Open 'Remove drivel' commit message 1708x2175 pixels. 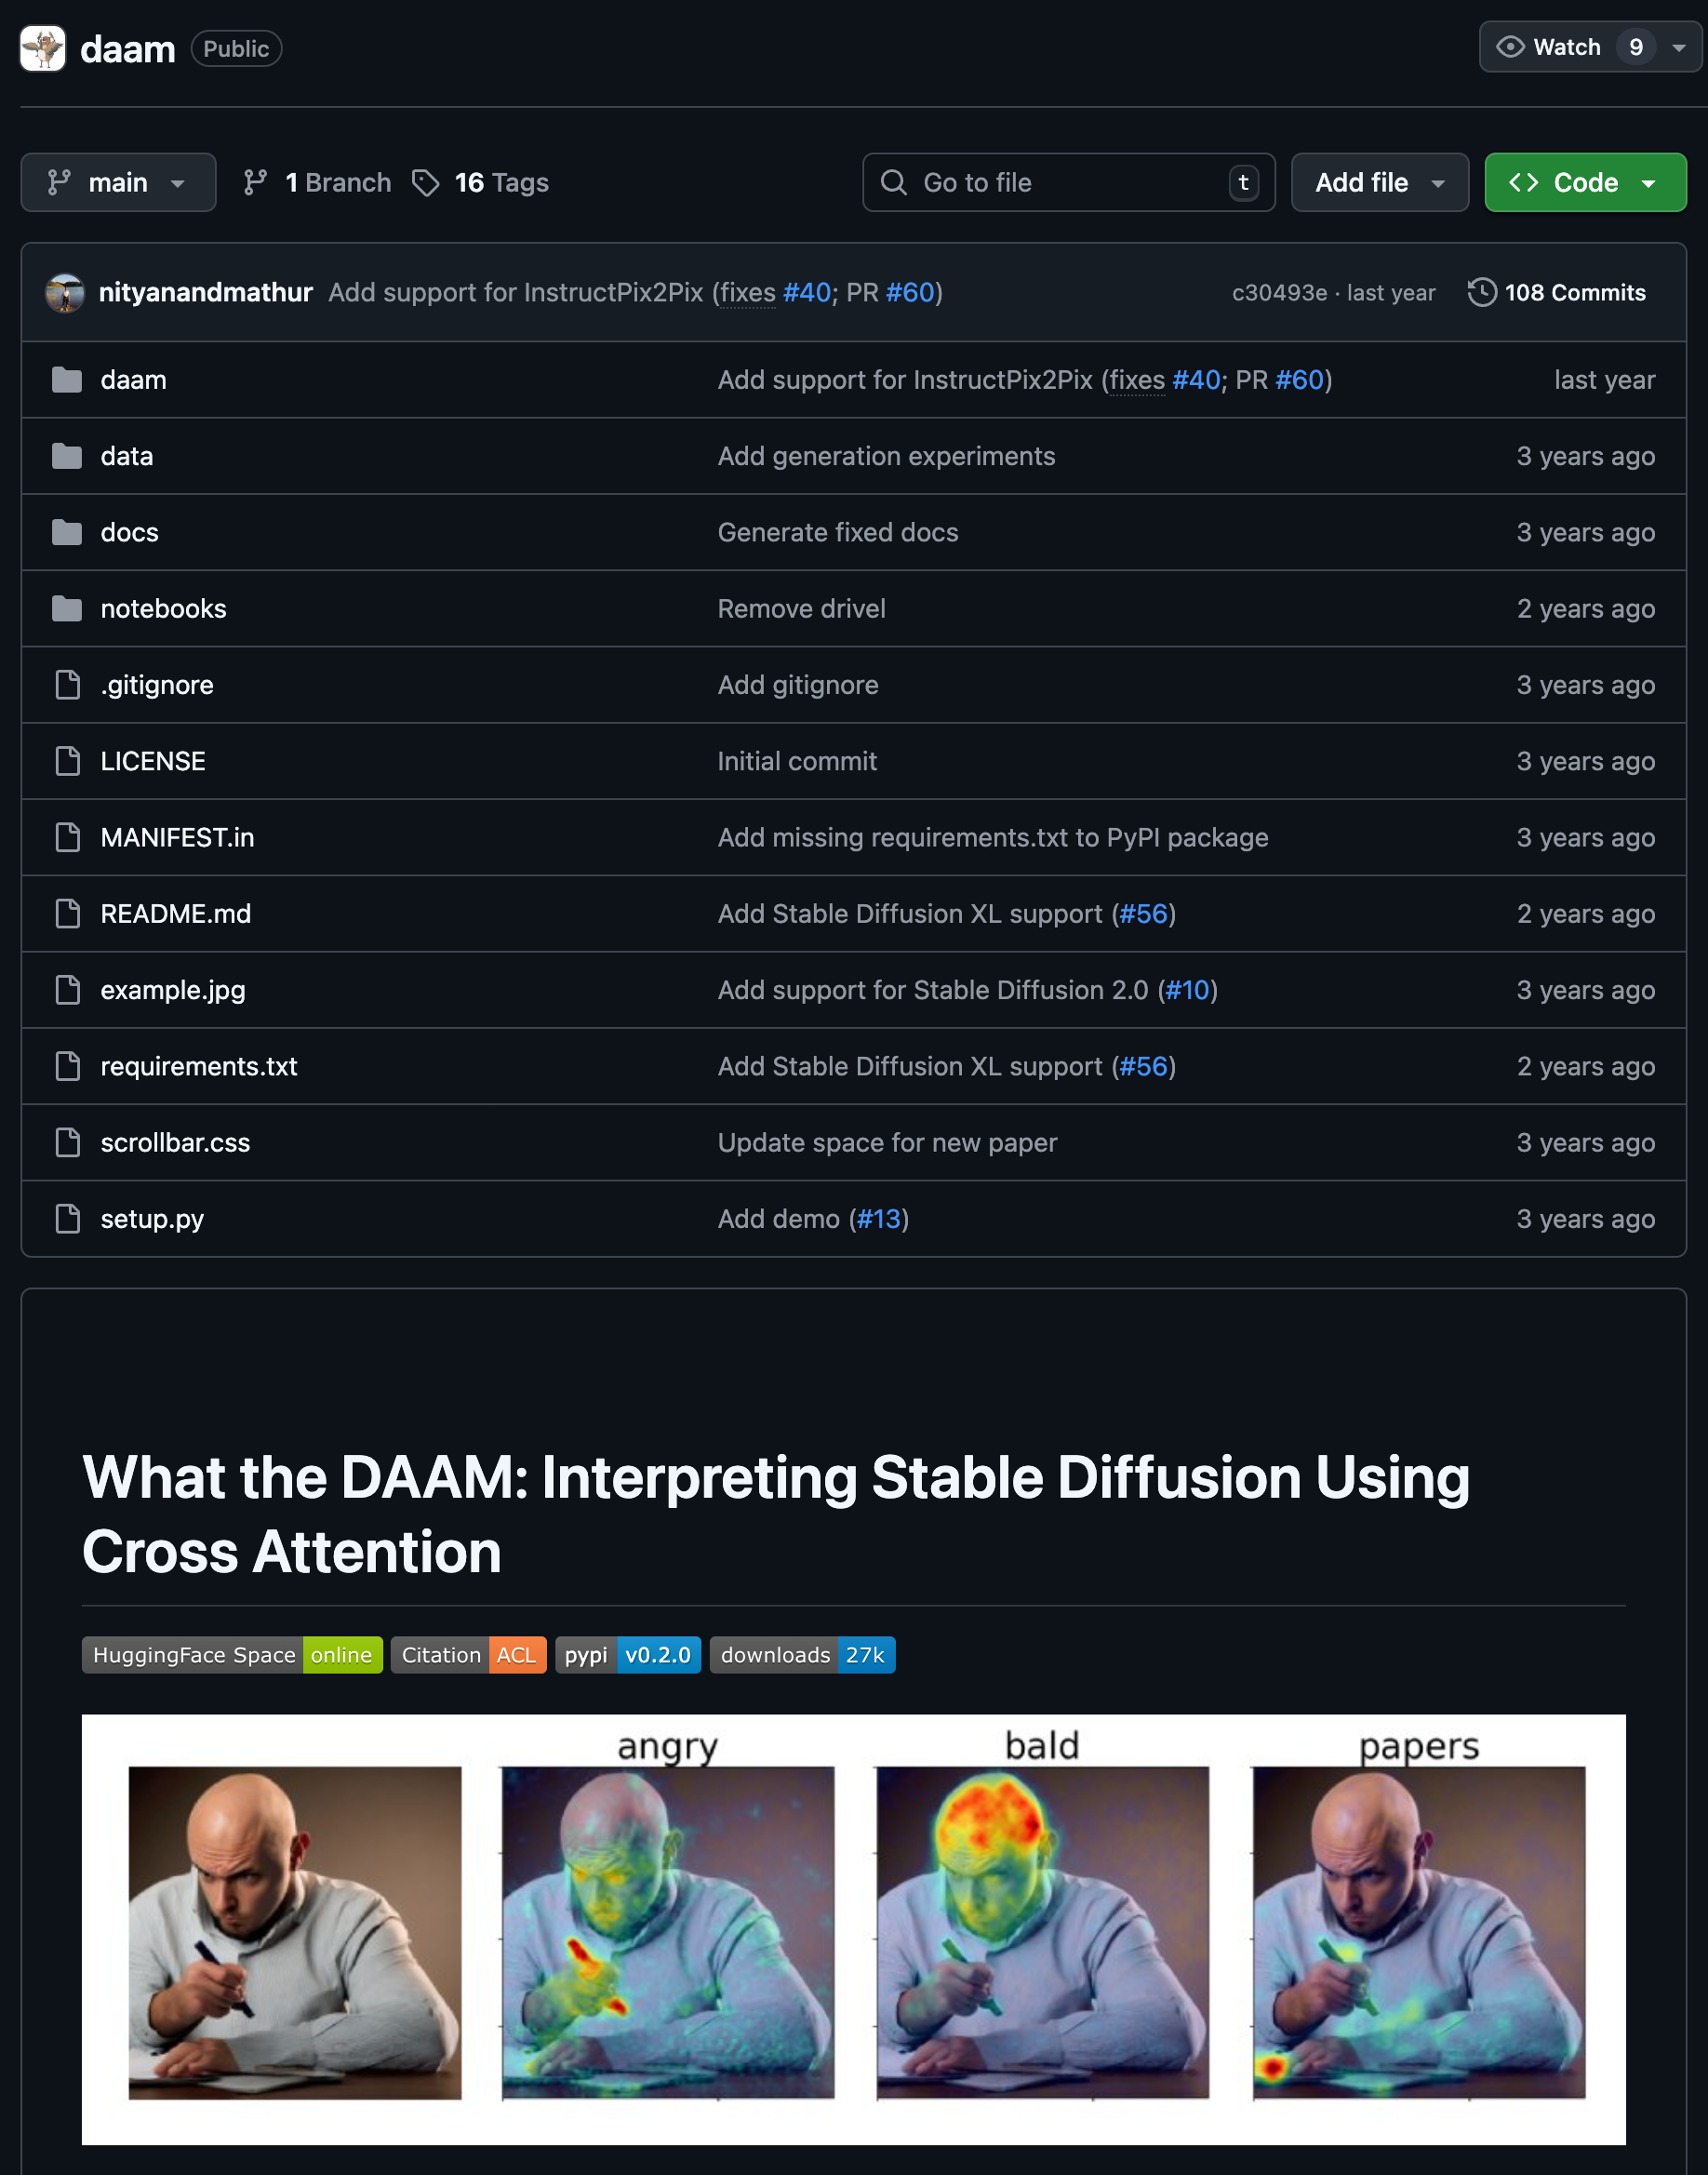point(802,608)
